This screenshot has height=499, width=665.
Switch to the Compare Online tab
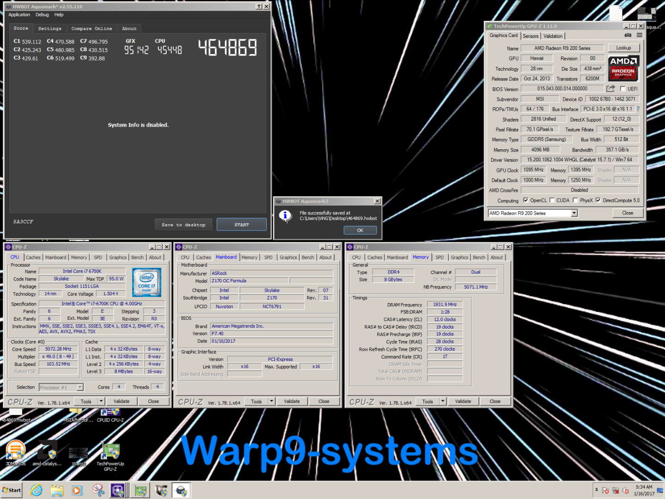tap(91, 29)
